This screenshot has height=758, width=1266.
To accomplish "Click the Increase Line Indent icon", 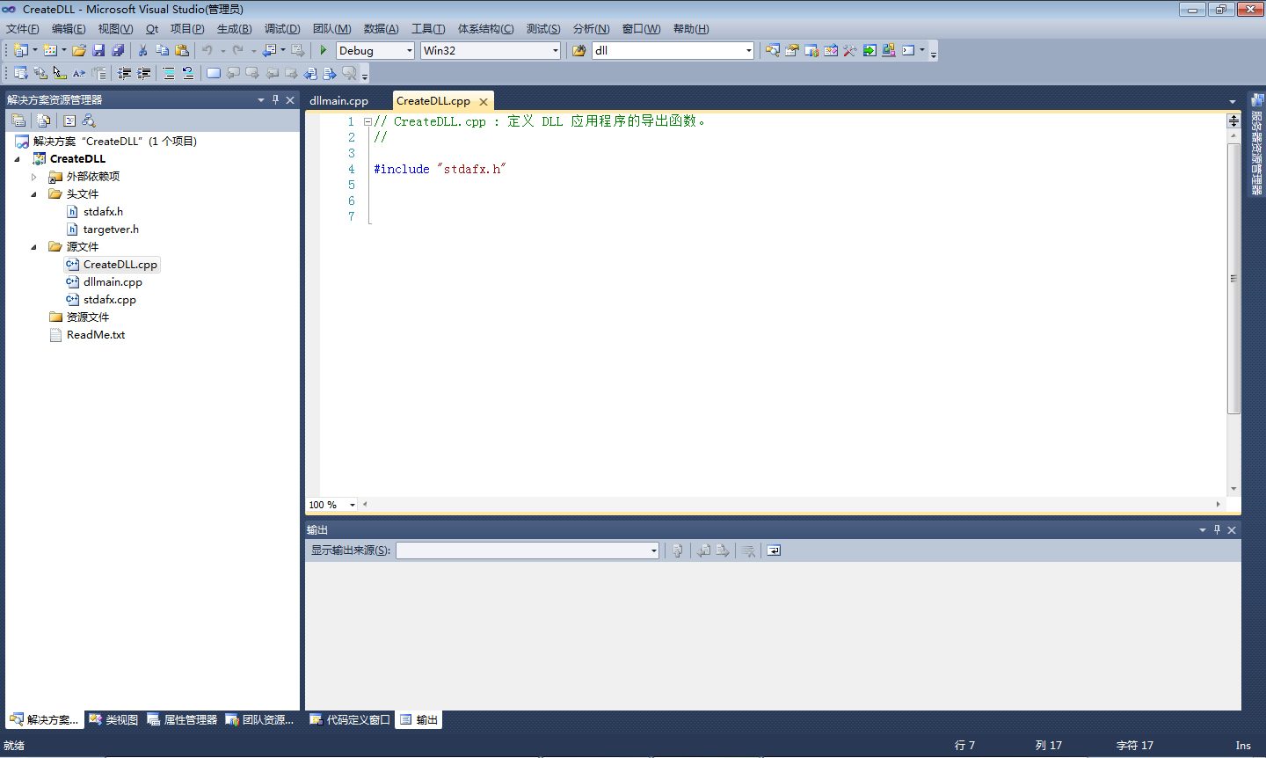I will [x=143, y=73].
